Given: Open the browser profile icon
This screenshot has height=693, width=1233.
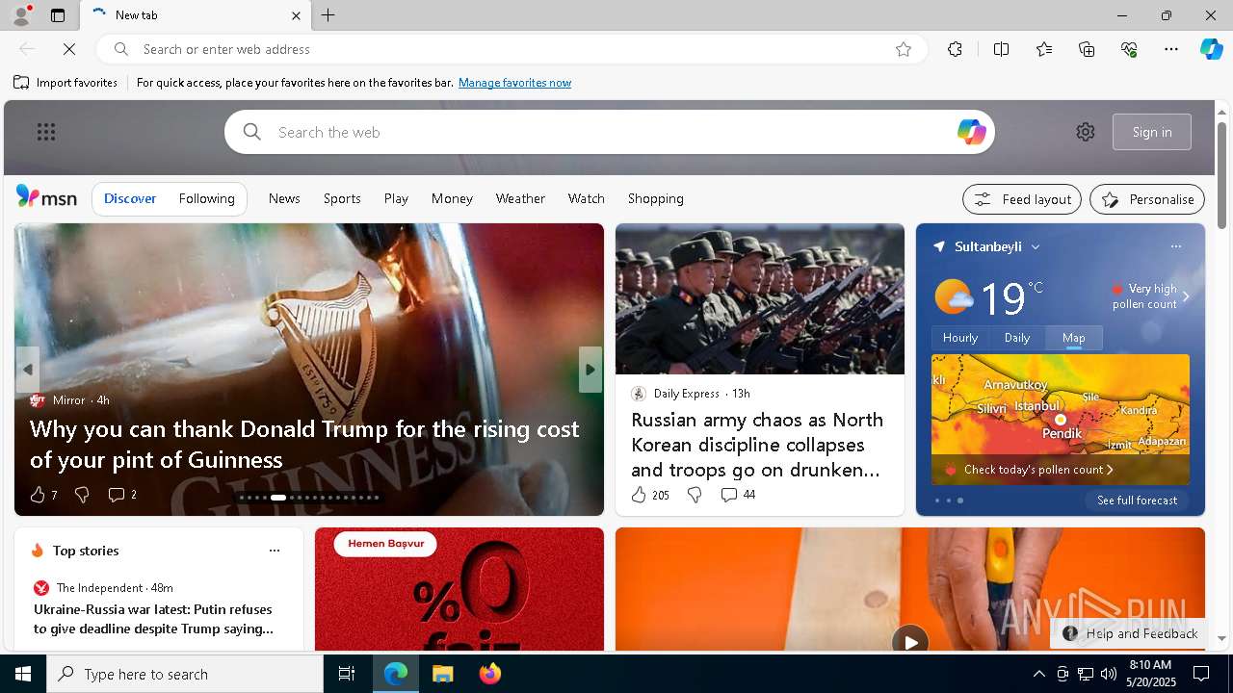Looking at the screenshot, I should click(x=20, y=15).
